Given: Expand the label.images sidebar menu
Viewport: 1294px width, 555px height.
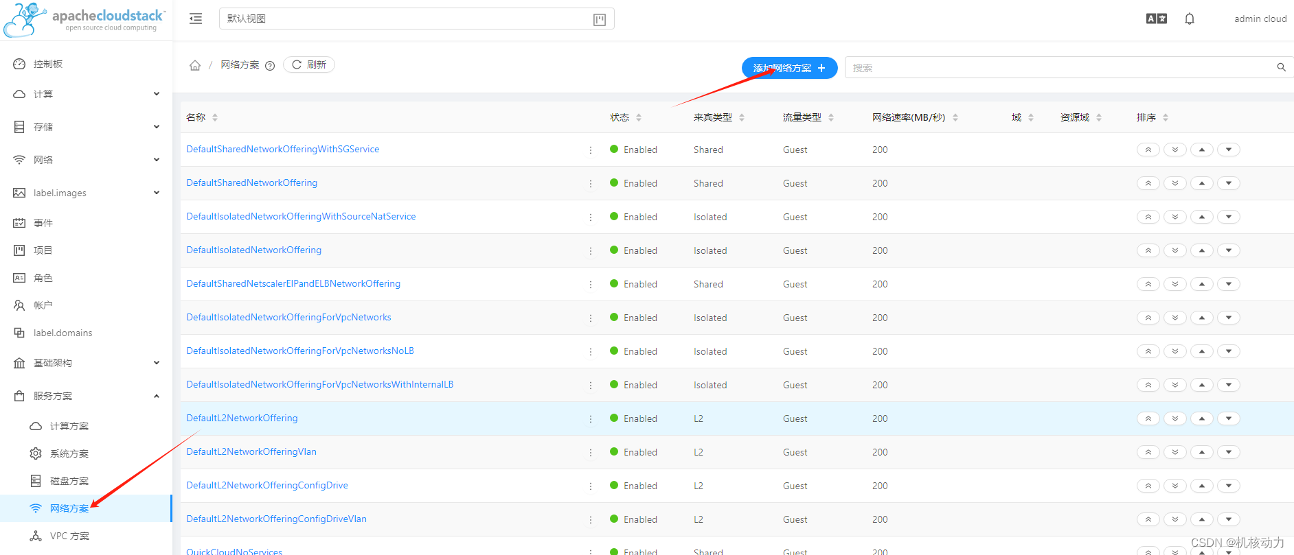Looking at the screenshot, I should click(86, 193).
